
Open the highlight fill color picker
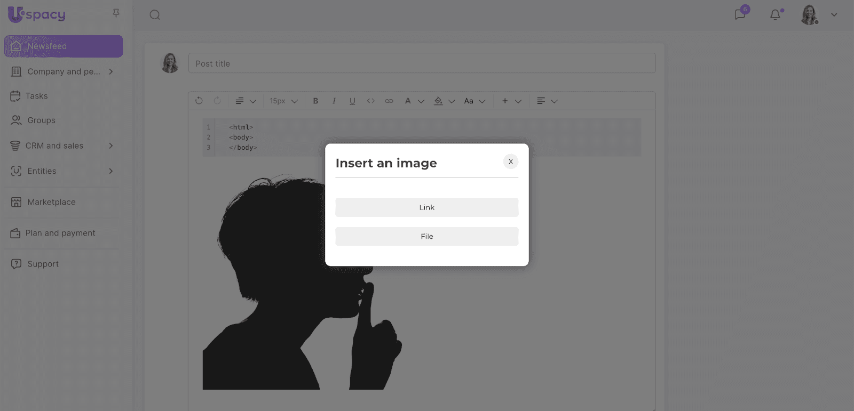tap(443, 101)
